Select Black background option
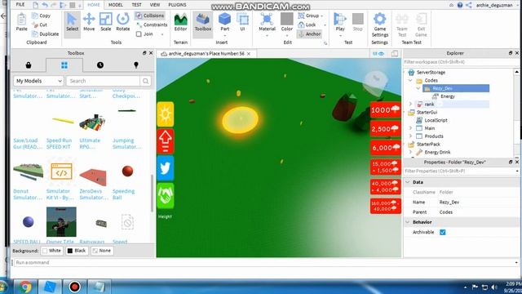522x294 pixels. point(77,251)
